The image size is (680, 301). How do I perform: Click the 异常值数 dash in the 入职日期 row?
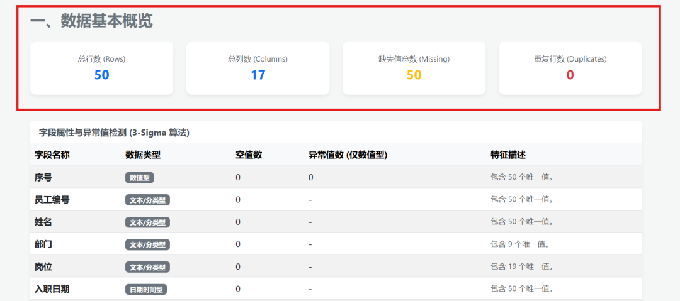tap(310, 289)
